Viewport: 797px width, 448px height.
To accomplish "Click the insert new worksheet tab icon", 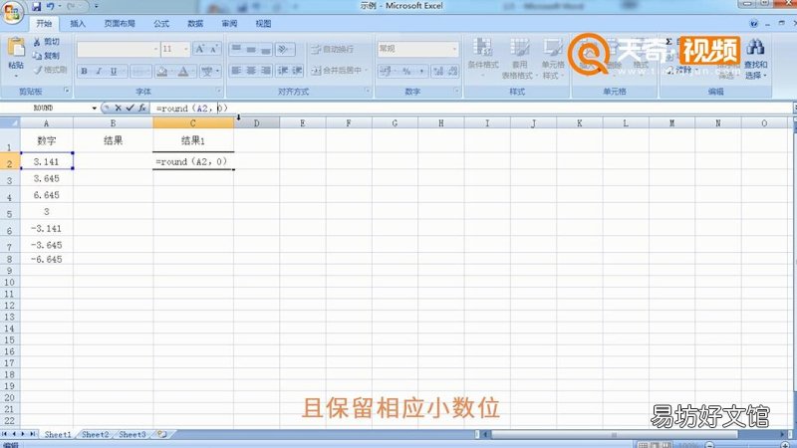I will (161, 434).
